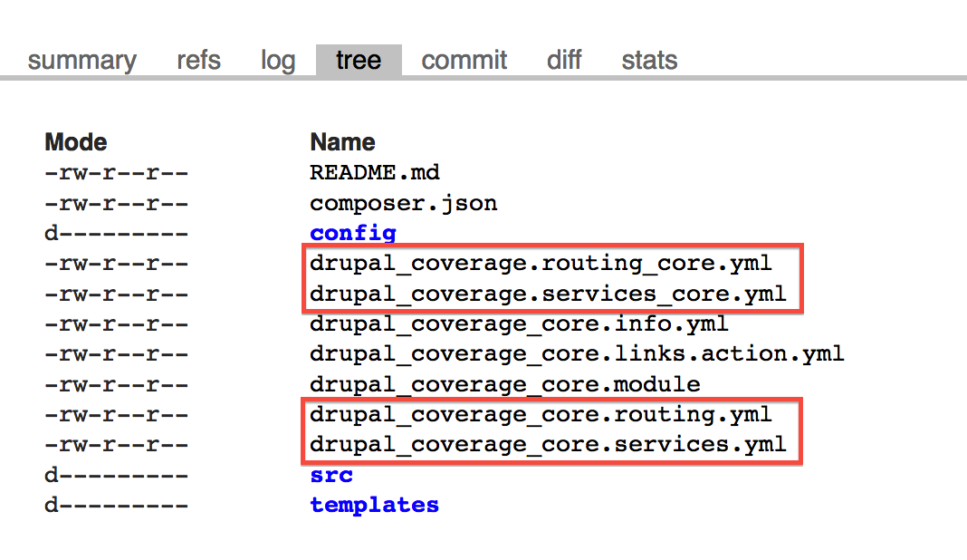Click drupal_coverage.services_core.yml file name
967x560 pixels.
point(549,294)
